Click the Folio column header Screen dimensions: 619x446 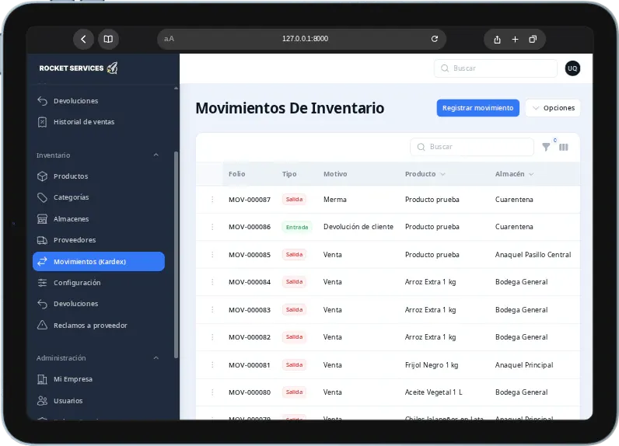[237, 174]
